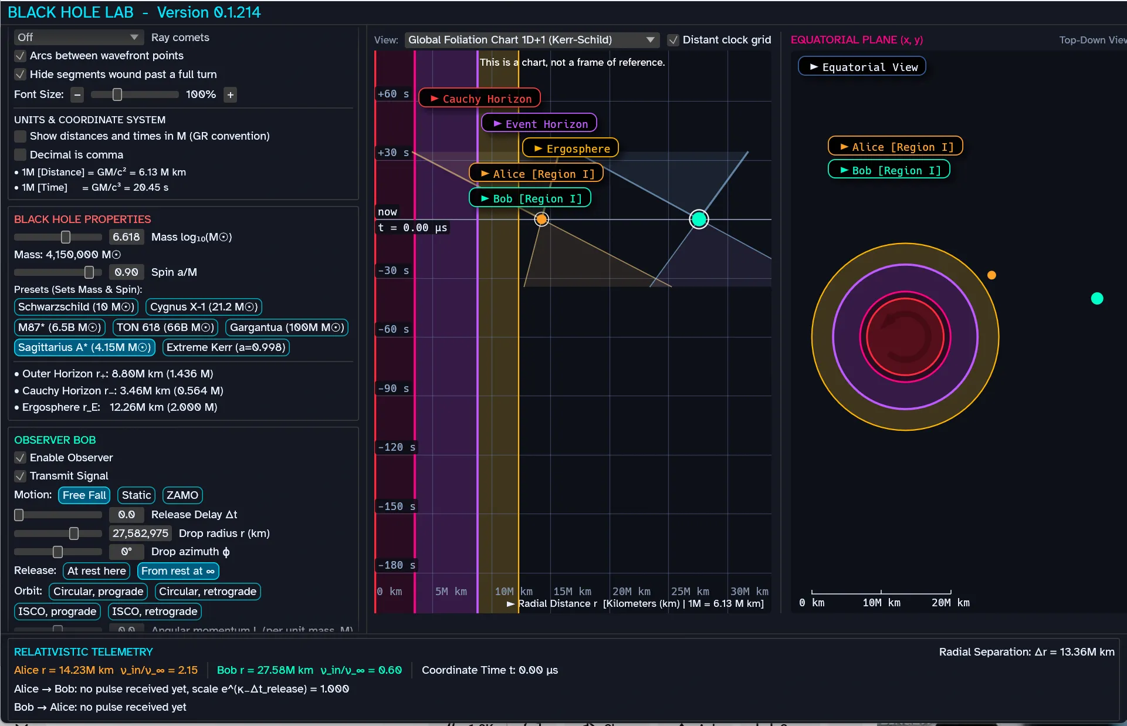This screenshot has height=726, width=1127.
Task: Select Sagittarius A* (4.15M M☉) preset
Action: [x=84, y=347]
